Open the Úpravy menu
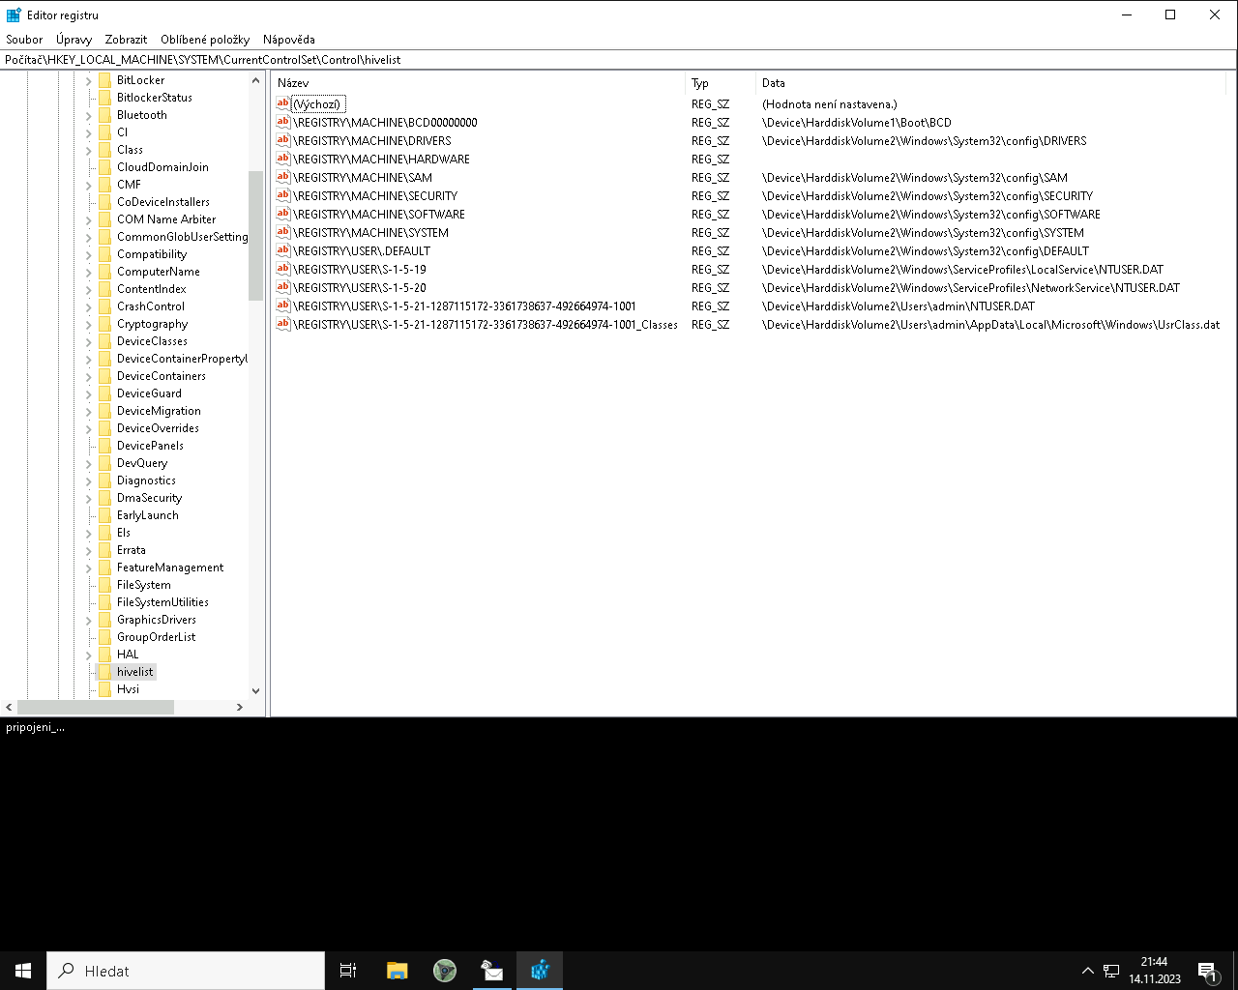This screenshot has height=990, width=1238. 73,39
